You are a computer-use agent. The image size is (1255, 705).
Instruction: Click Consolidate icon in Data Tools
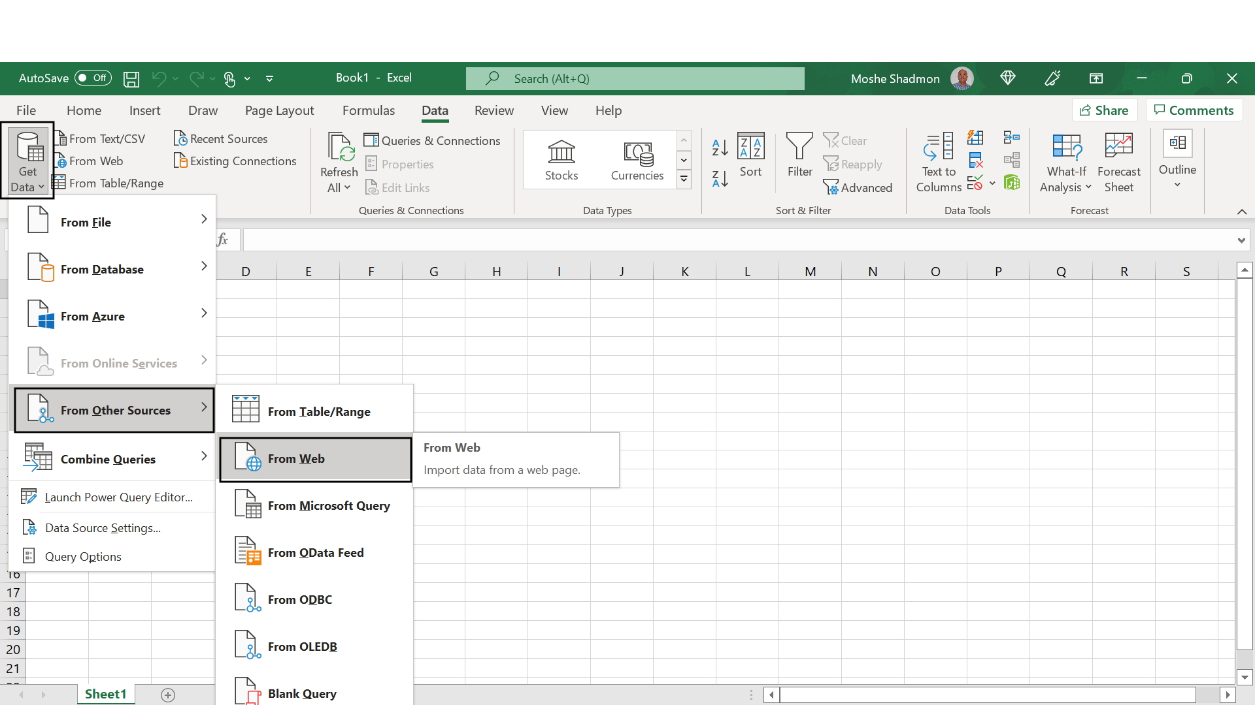[x=1011, y=138]
